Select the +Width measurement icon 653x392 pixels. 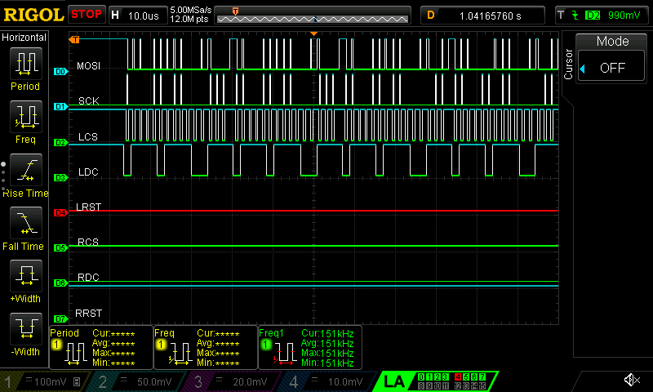25,276
